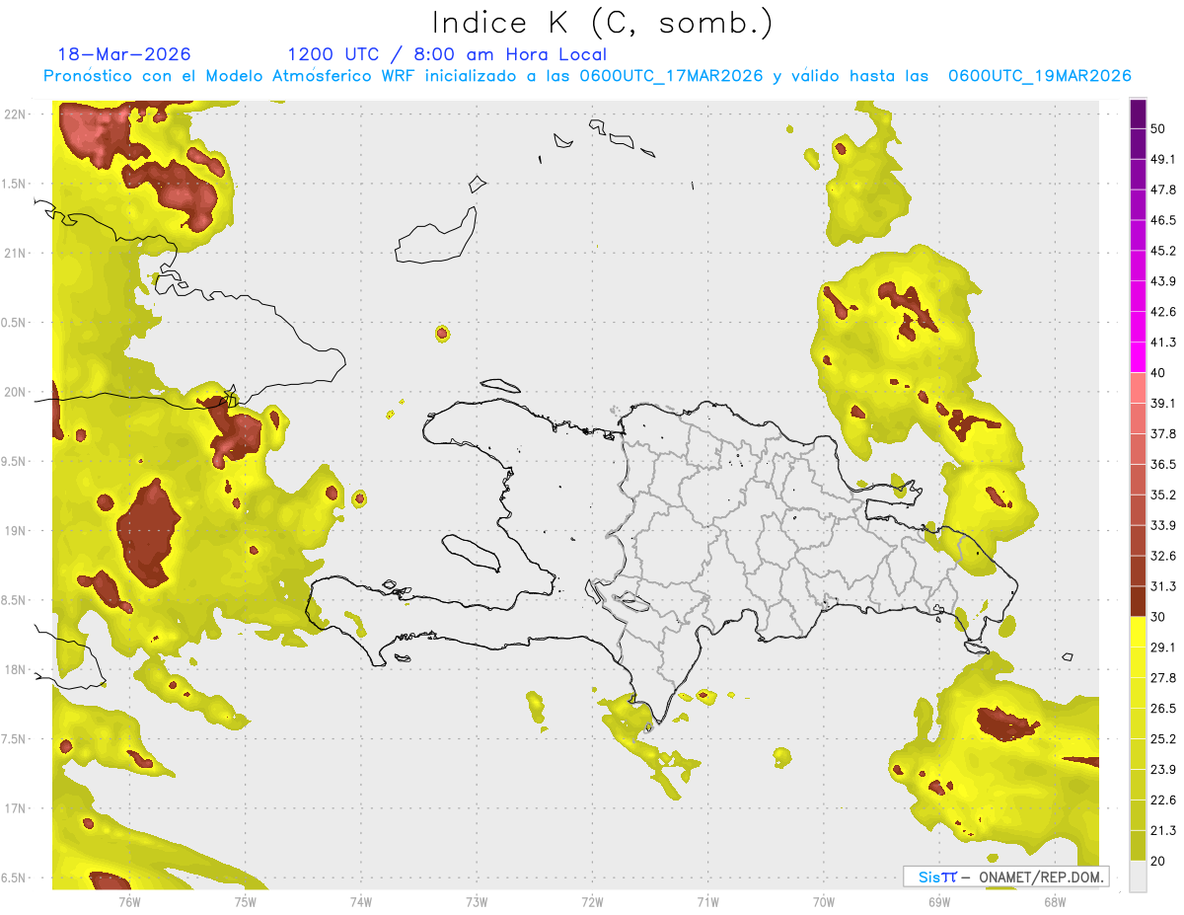
Task: Click the color scale label '29.1'
Action: (x=1164, y=648)
